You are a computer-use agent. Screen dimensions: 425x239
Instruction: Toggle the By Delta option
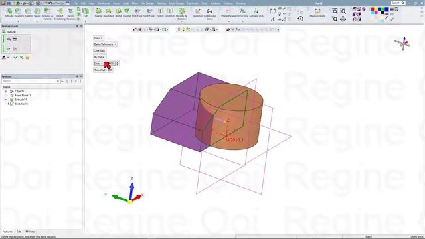(99, 57)
